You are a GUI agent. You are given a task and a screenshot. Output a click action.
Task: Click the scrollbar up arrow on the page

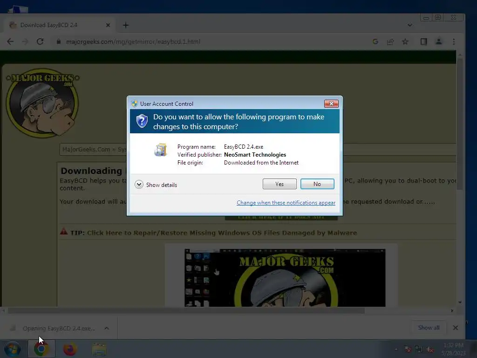point(460,54)
